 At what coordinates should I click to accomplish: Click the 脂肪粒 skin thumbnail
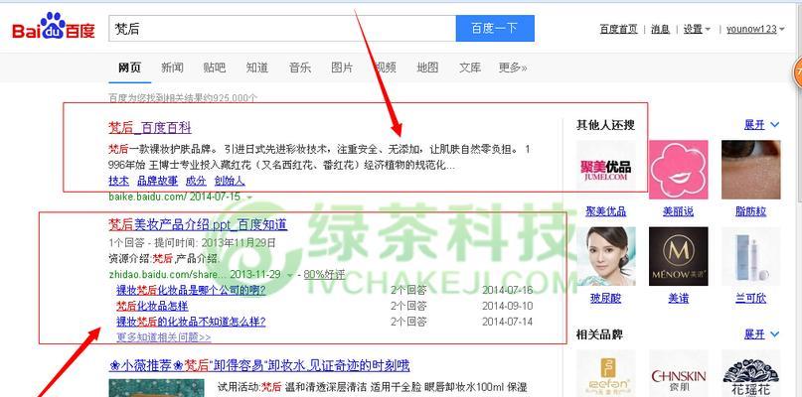pyautogui.click(x=751, y=169)
